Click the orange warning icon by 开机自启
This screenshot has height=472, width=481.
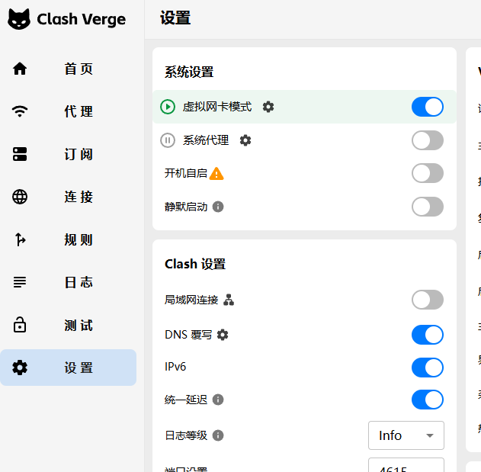click(217, 173)
